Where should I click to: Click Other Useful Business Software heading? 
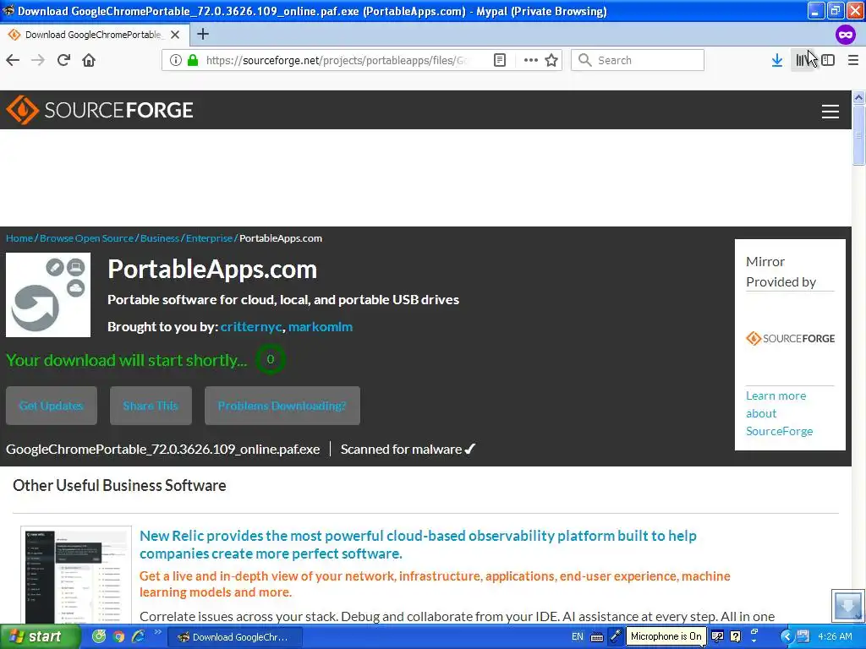[x=119, y=486]
